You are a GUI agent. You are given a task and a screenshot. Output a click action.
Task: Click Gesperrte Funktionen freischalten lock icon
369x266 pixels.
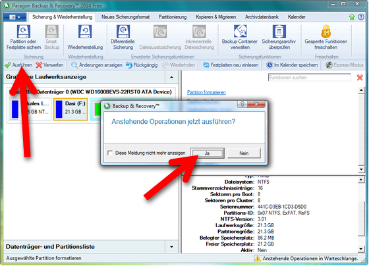pyautogui.click(x=326, y=32)
